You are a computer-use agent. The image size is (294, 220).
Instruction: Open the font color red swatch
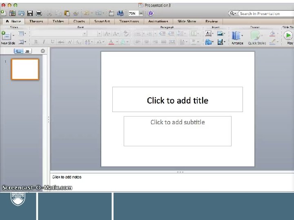click(111, 42)
